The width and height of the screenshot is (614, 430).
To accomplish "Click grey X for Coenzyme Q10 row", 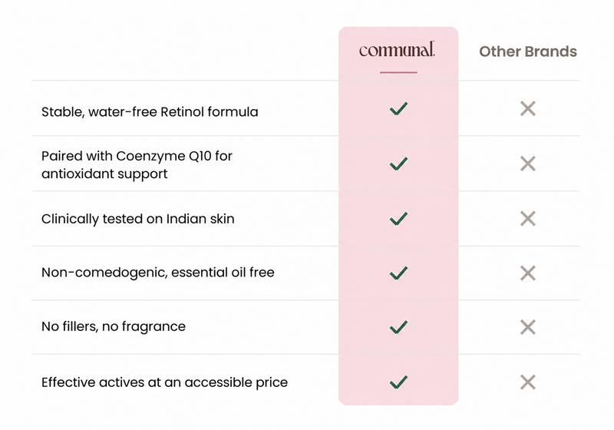I will pyautogui.click(x=528, y=164).
